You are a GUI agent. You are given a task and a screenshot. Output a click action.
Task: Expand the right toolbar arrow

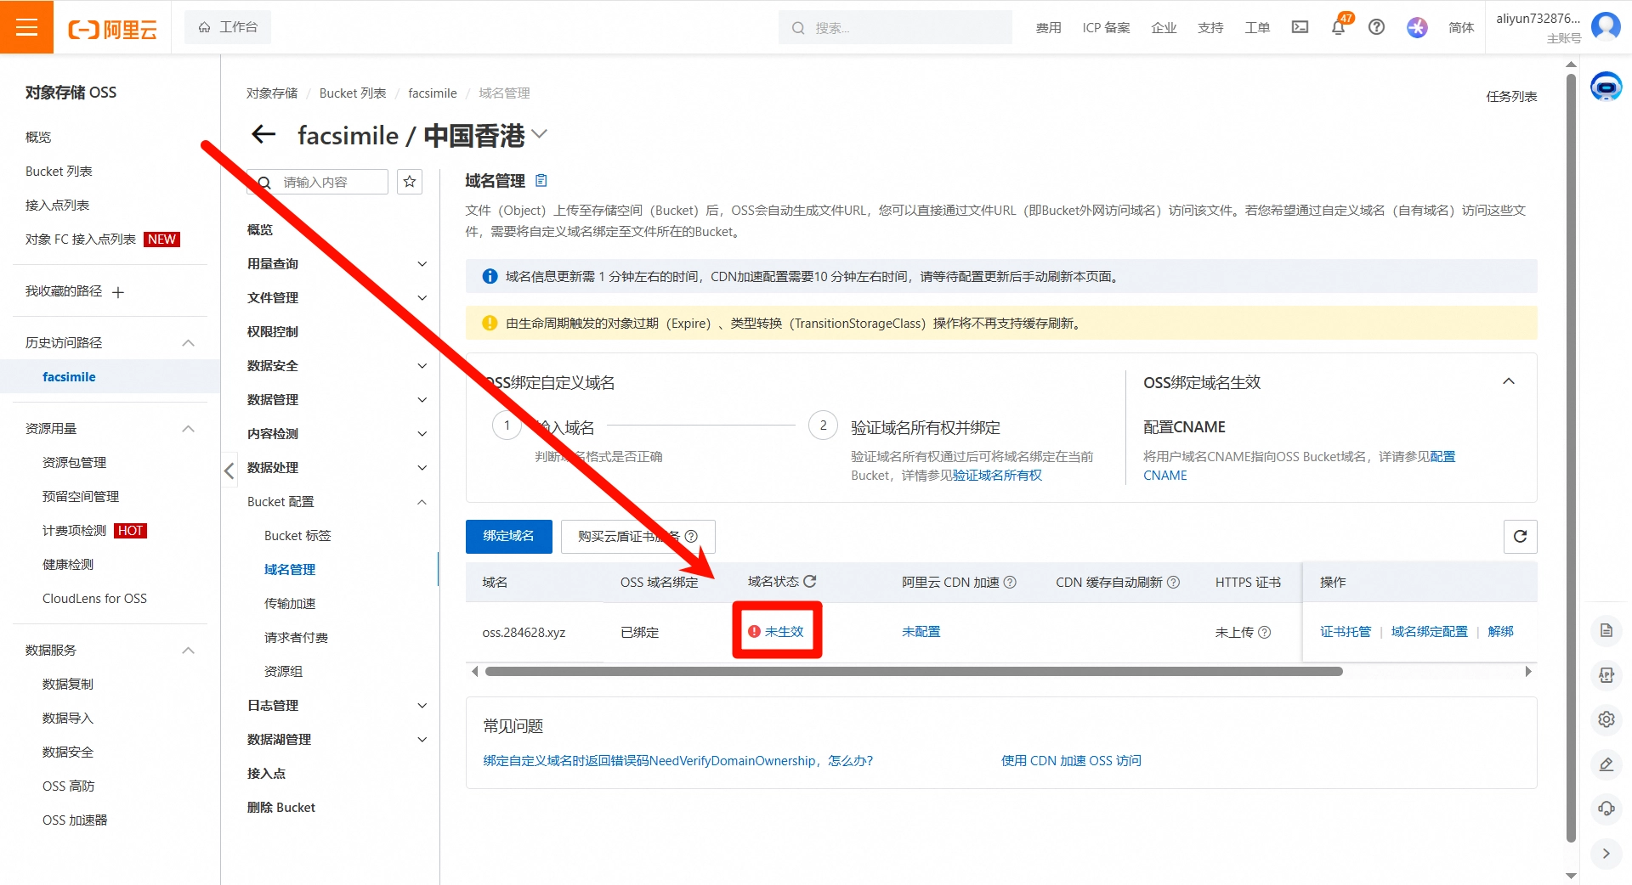(x=1606, y=854)
